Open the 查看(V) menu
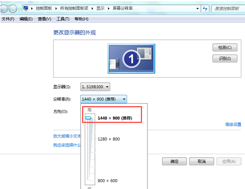This screenshot has height=189, width=245. pos(44,19)
